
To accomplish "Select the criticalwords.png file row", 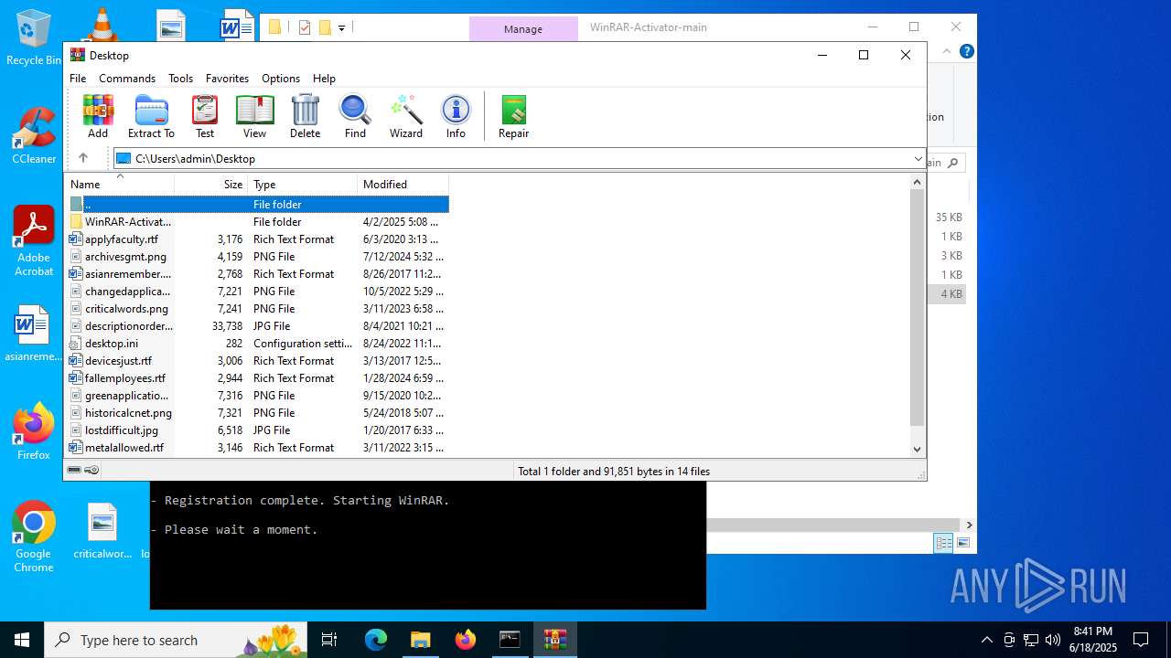I will tap(257, 309).
